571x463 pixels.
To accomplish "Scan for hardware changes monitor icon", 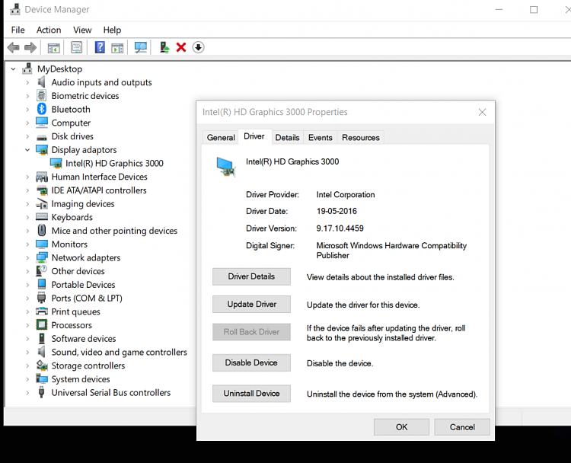I will (x=141, y=47).
